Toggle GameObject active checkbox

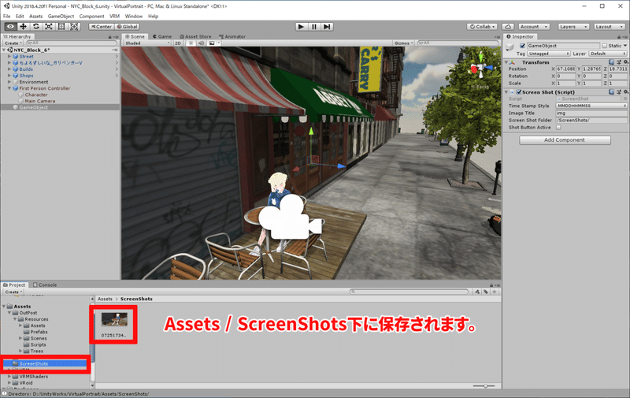(x=522, y=46)
